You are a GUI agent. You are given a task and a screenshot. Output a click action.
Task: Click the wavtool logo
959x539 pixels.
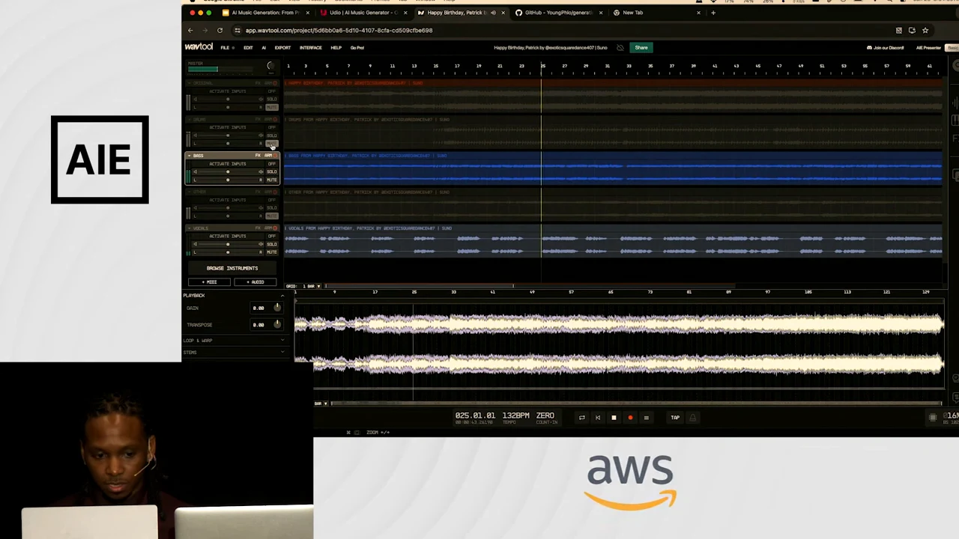pyautogui.click(x=199, y=47)
